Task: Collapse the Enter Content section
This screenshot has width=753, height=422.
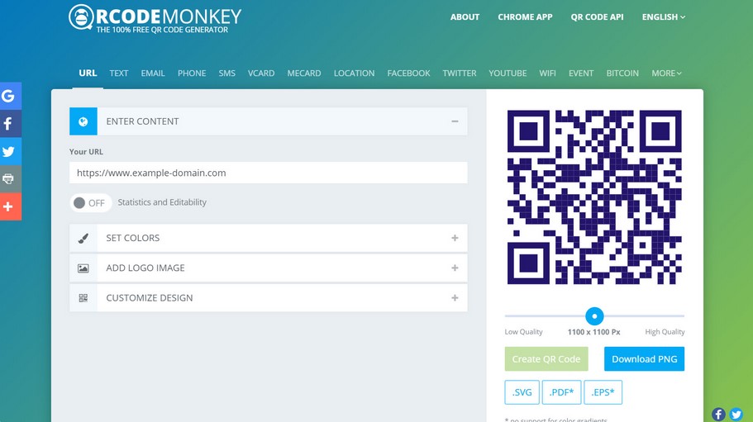Action: click(455, 121)
